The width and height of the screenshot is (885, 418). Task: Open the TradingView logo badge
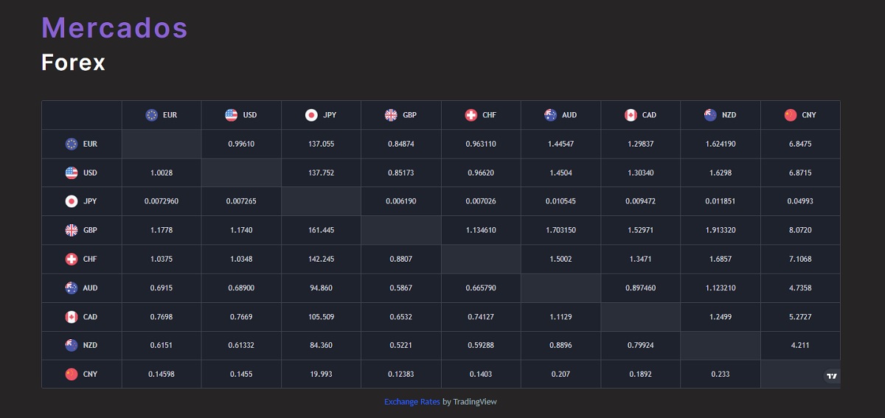pyautogui.click(x=832, y=376)
